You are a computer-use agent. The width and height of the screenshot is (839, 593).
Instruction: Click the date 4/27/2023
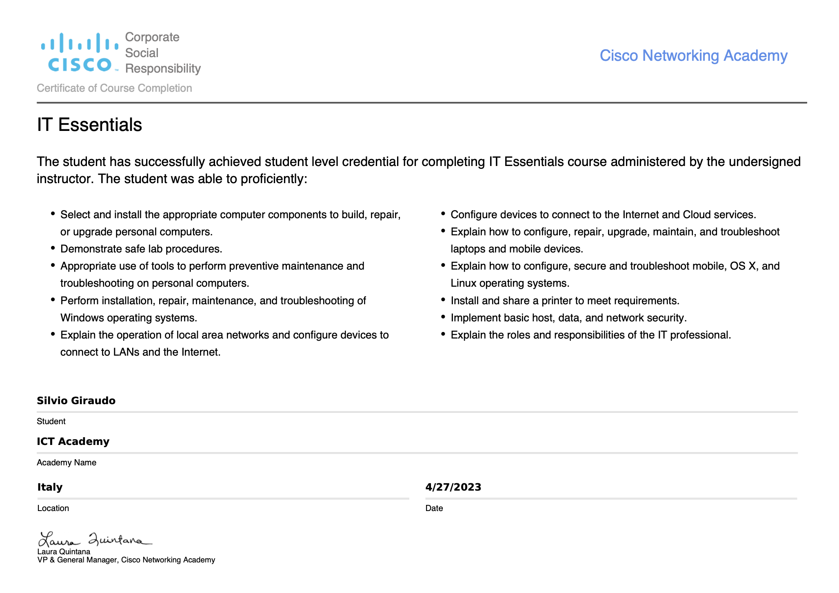click(453, 487)
